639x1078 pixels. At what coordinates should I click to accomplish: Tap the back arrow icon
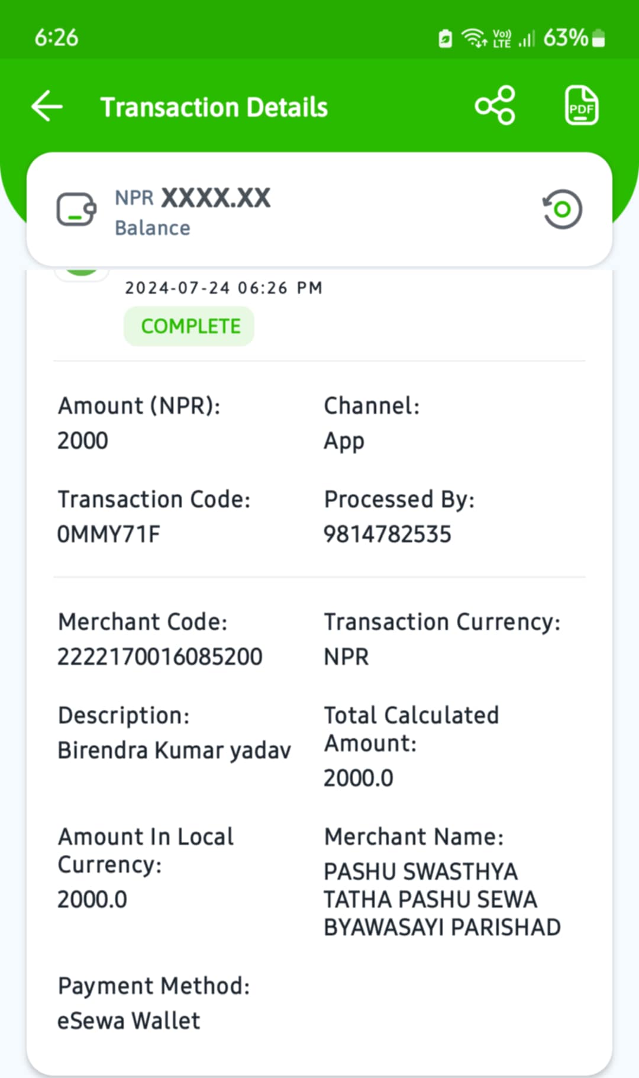click(x=47, y=107)
